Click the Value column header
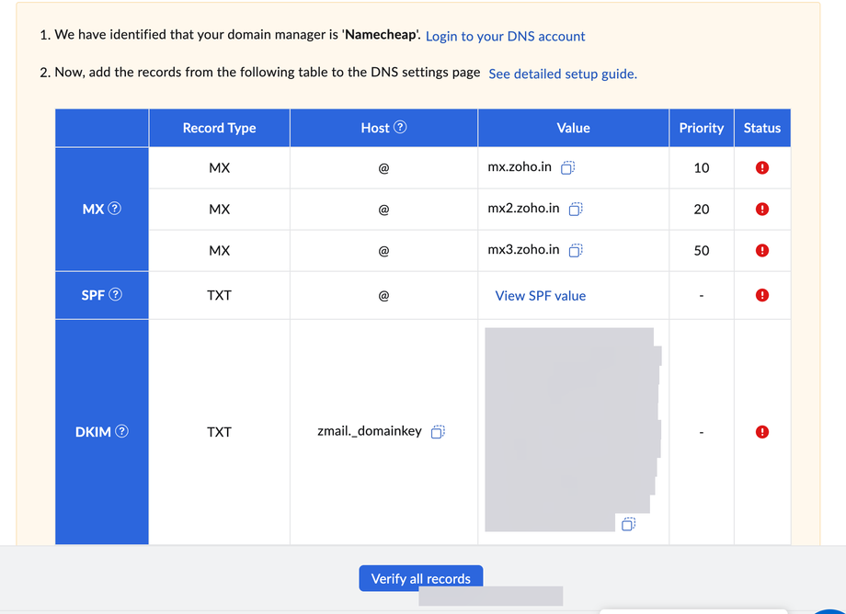846x614 pixels. click(573, 128)
